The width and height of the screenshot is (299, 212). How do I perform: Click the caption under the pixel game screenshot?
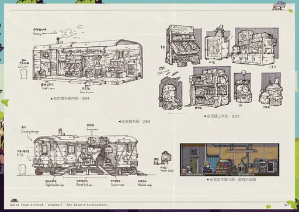tap(231, 179)
